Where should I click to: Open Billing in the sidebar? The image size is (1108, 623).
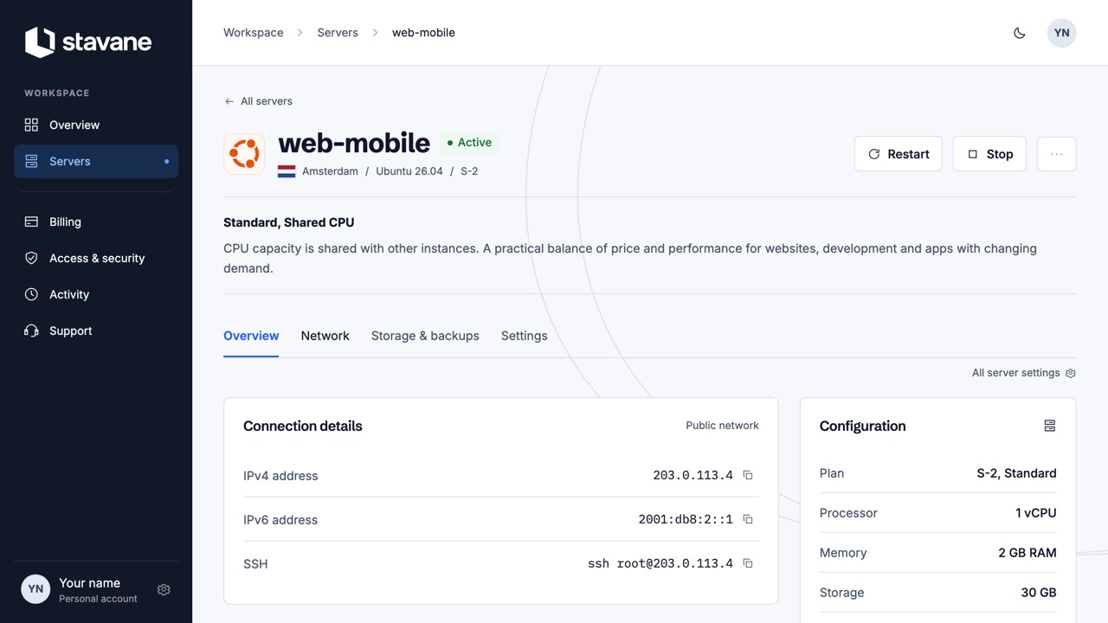click(x=96, y=222)
